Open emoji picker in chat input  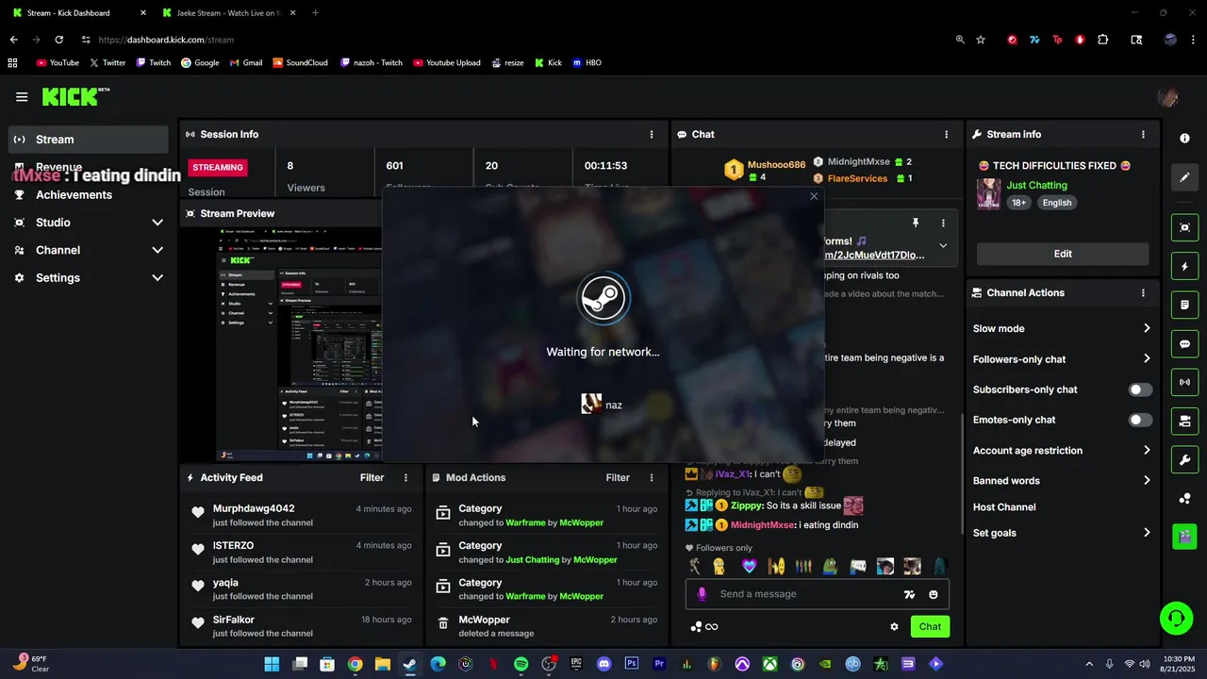[934, 594]
